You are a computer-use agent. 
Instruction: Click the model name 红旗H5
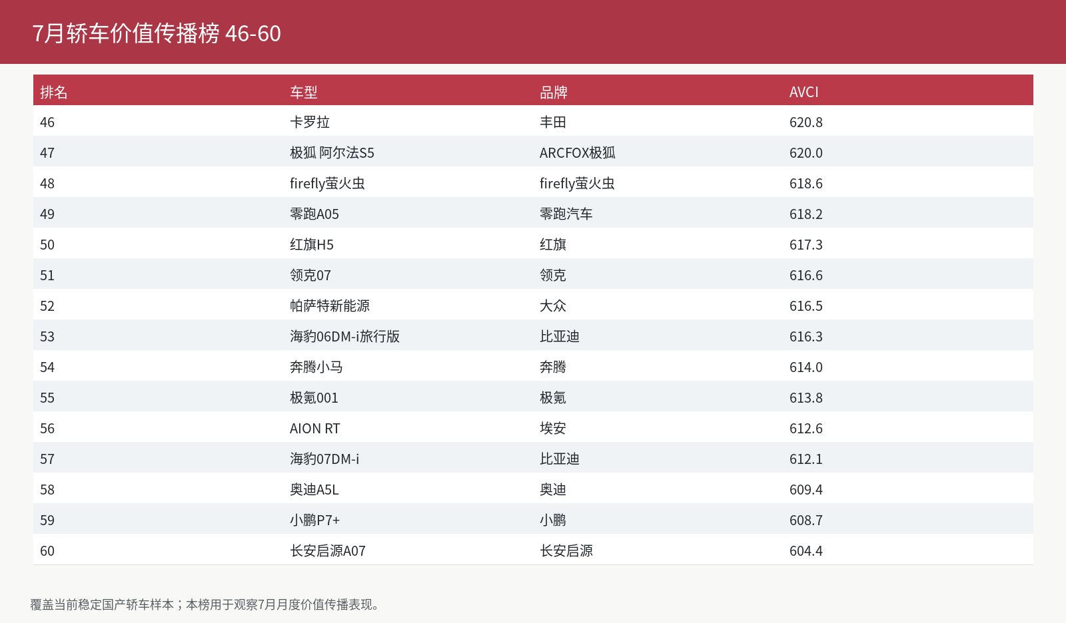click(312, 245)
